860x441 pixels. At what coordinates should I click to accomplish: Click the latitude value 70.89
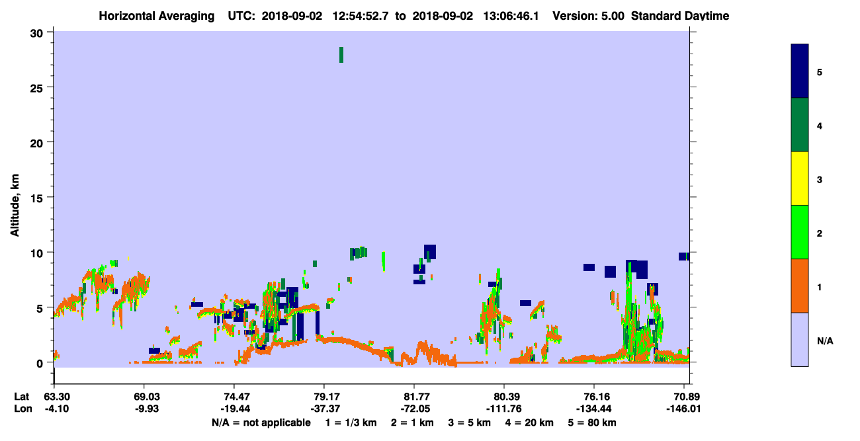688,397
